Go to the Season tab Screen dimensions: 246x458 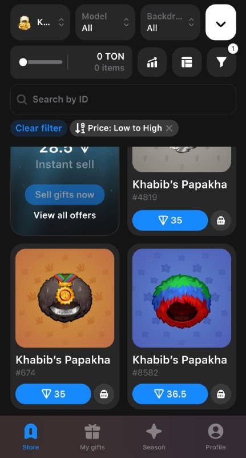coord(154,437)
